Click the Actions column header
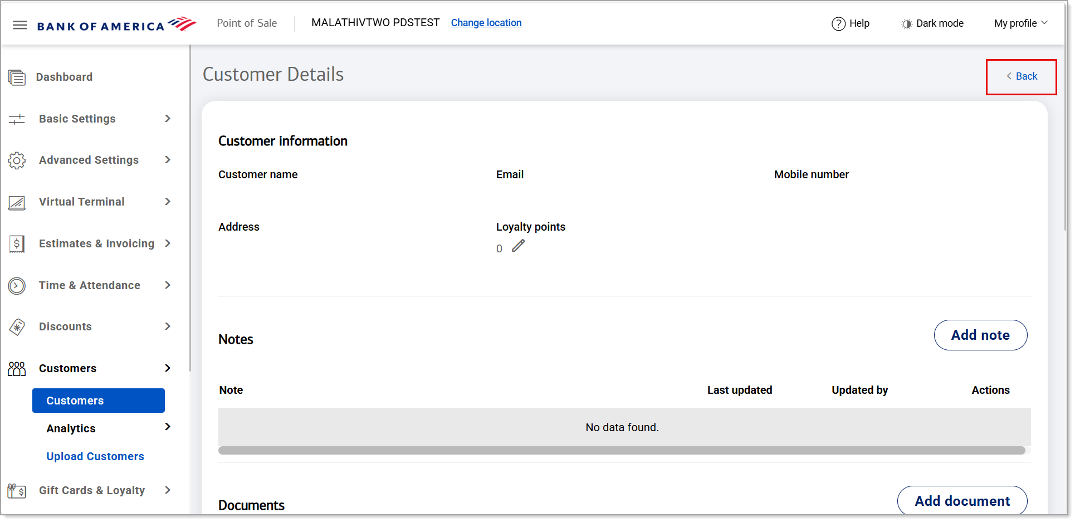The image size is (1075, 522). tap(990, 390)
